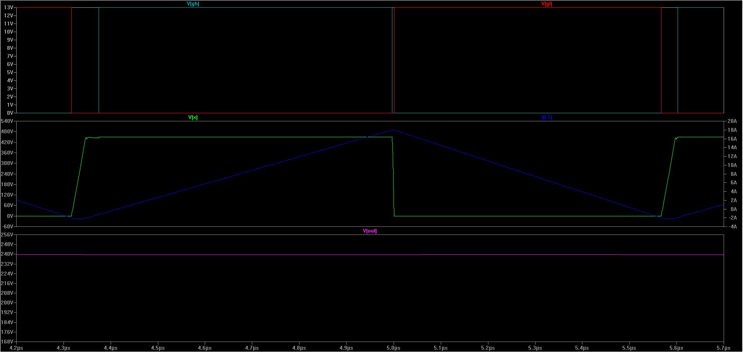The image size is (743, 352).
Task: Select the red V(gl) trace label
Action: pyautogui.click(x=546, y=4)
